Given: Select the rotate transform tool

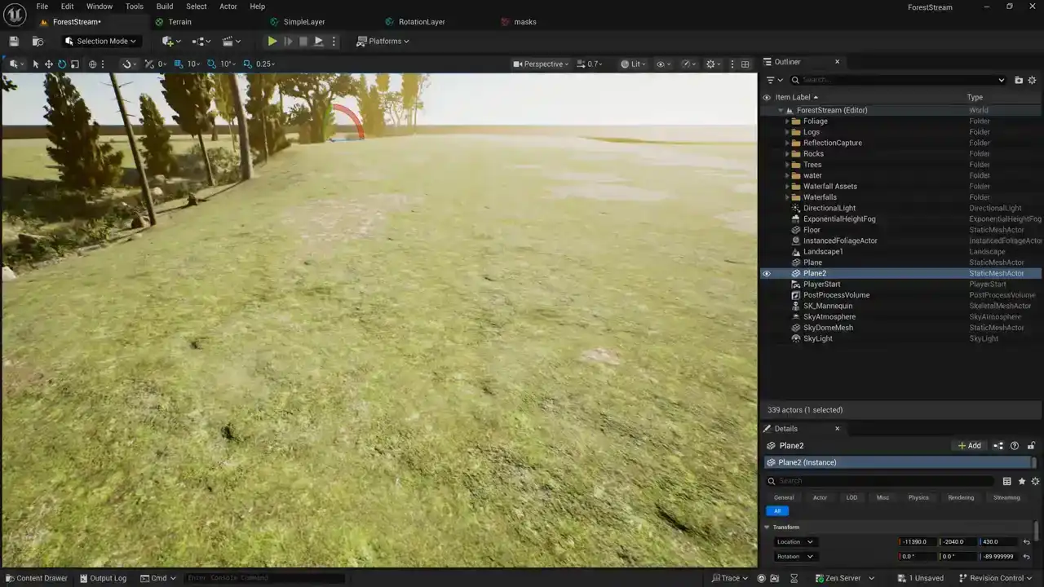Looking at the screenshot, I should point(62,64).
